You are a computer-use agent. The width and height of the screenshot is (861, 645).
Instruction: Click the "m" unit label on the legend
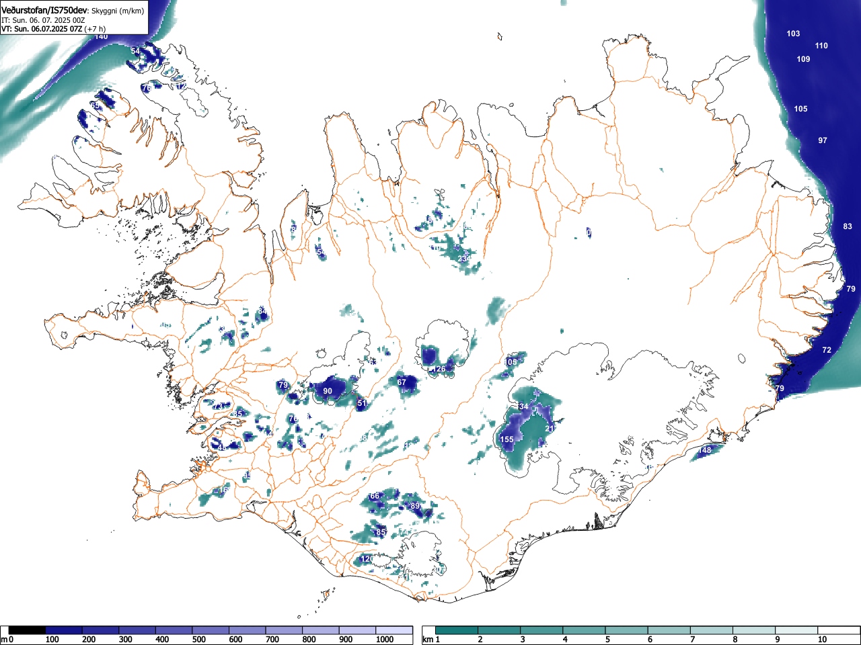click(x=4, y=640)
